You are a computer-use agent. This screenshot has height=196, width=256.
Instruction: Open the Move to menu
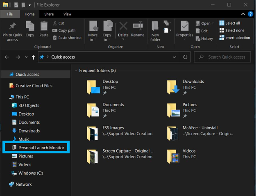93,31
